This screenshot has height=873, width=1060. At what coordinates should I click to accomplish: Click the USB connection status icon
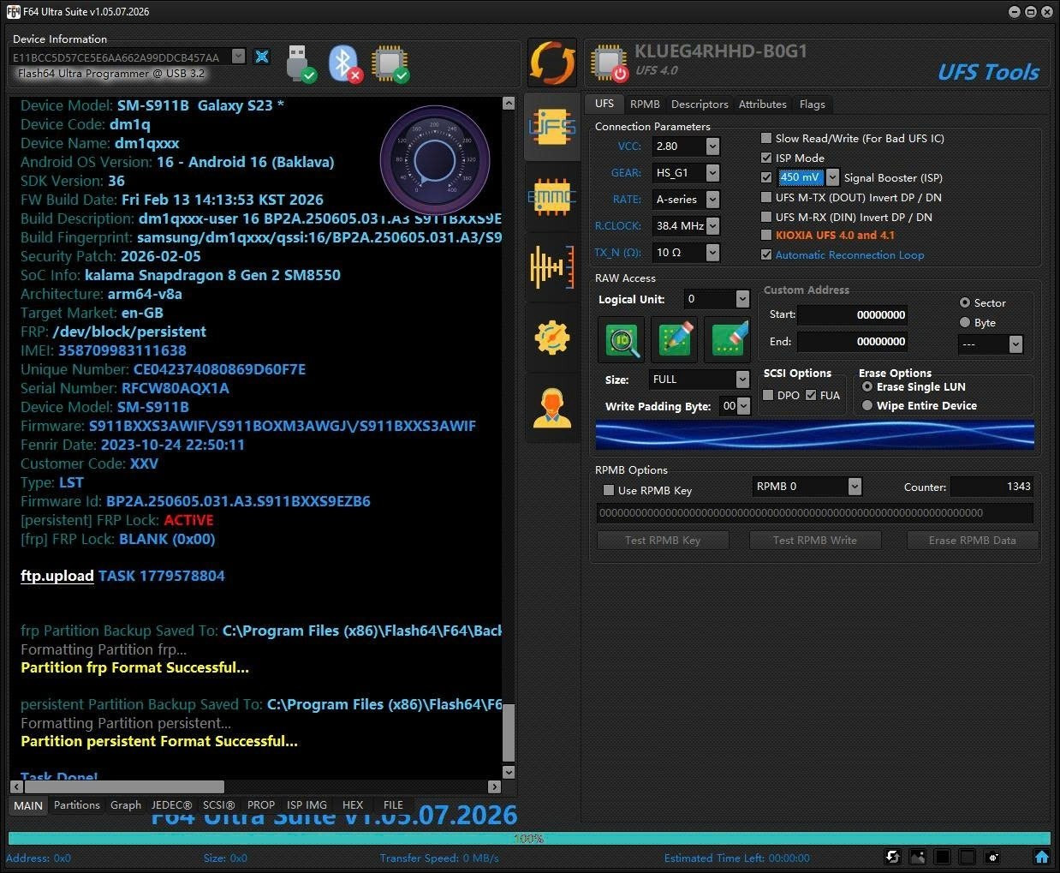tap(301, 63)
